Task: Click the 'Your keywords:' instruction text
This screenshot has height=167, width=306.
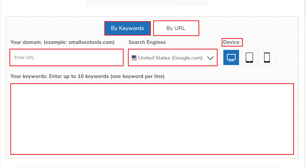Action: (87, 76)
